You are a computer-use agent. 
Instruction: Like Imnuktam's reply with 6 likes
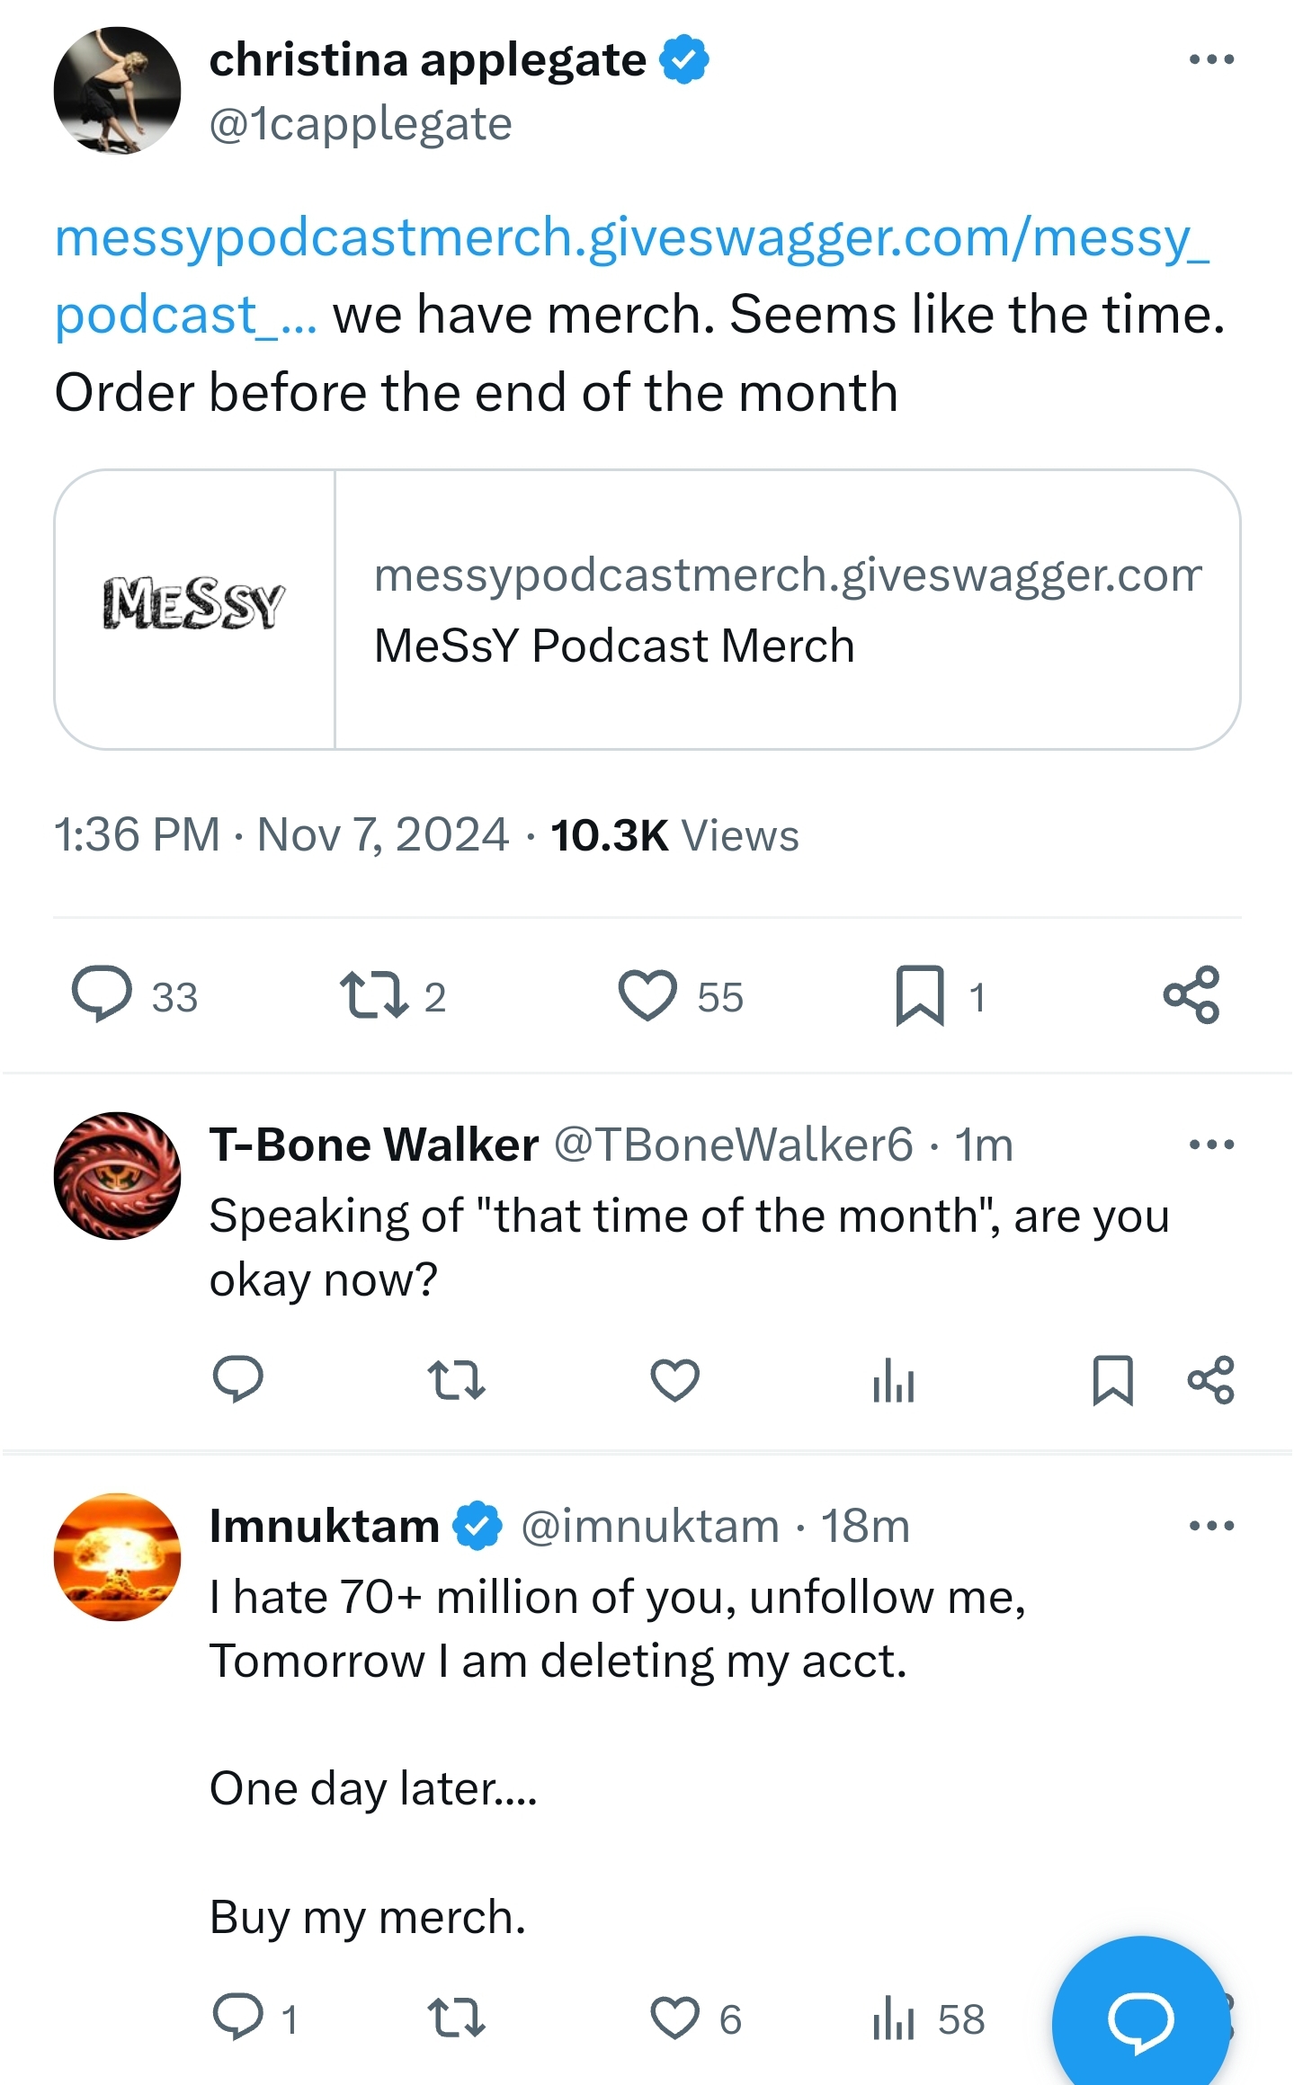click(x=675, y=2018)
